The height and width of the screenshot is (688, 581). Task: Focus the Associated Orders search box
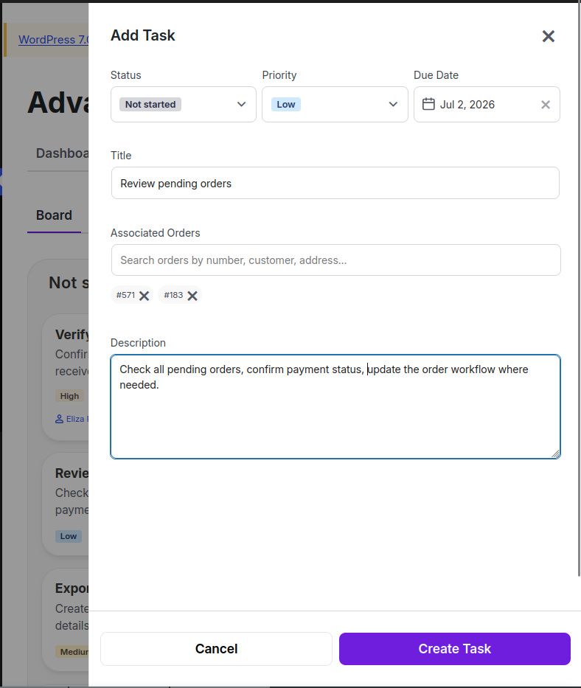click(x=335, y=260)
